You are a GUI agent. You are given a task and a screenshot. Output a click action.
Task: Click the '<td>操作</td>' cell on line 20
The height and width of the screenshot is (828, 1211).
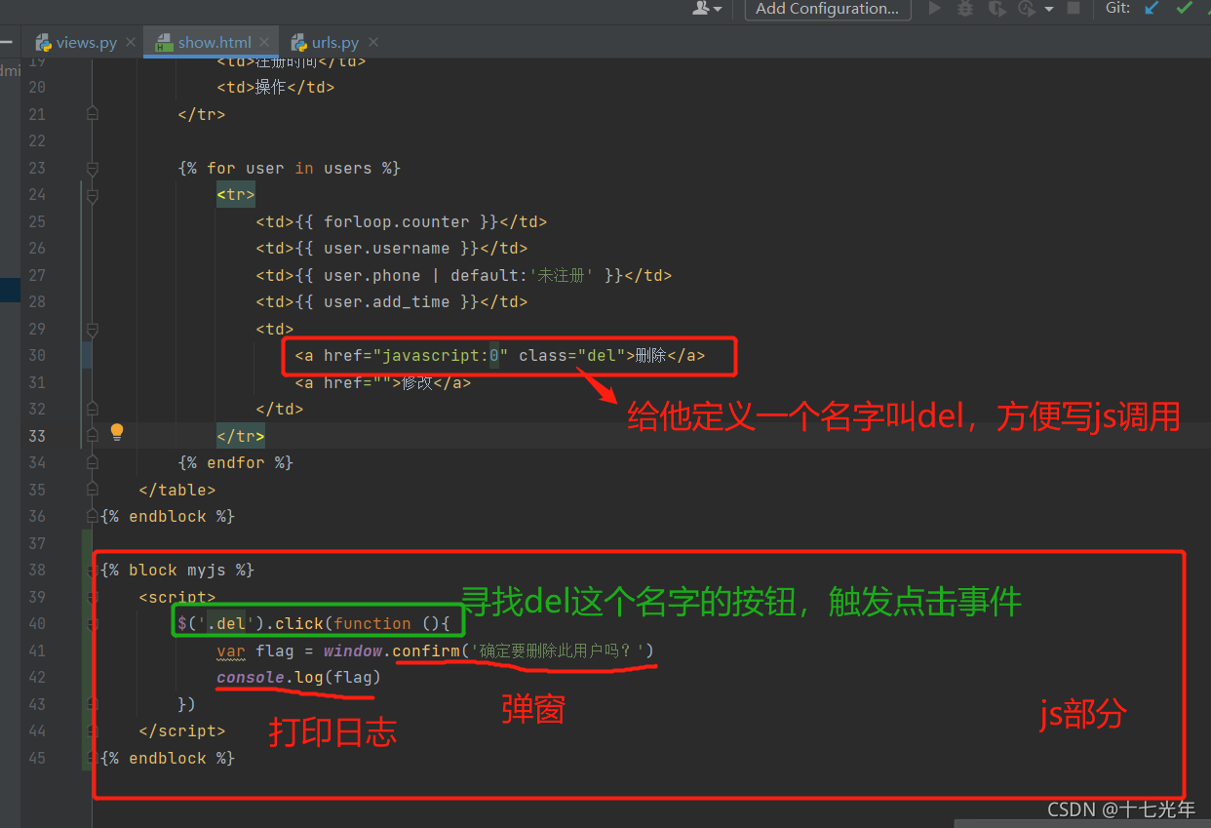point(276,88)
